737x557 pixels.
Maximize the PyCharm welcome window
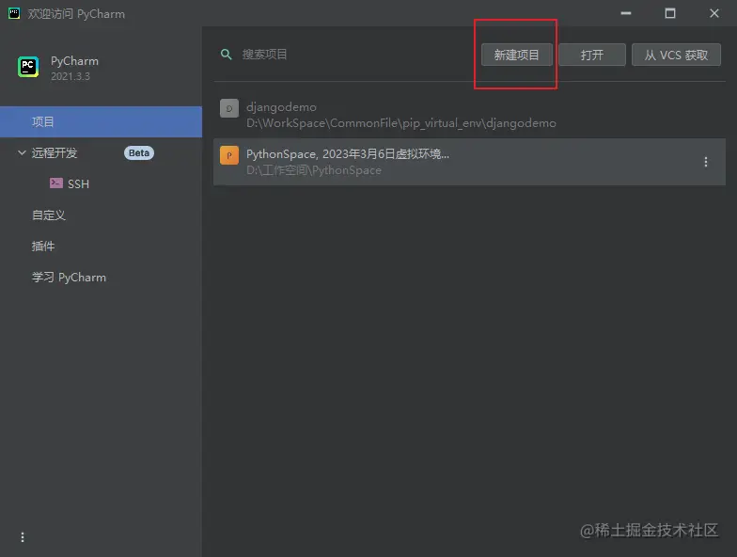(x=670, y=13)
